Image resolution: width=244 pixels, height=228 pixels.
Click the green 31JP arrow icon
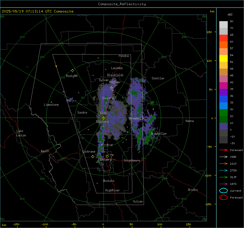point(223,177)
